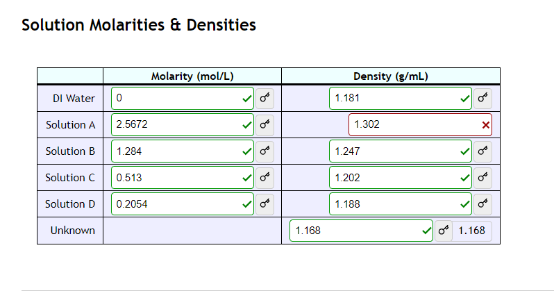Screen dimensions: 554x291
Task: Edit the DI Water density field 1.181
Action: point(401,98)
